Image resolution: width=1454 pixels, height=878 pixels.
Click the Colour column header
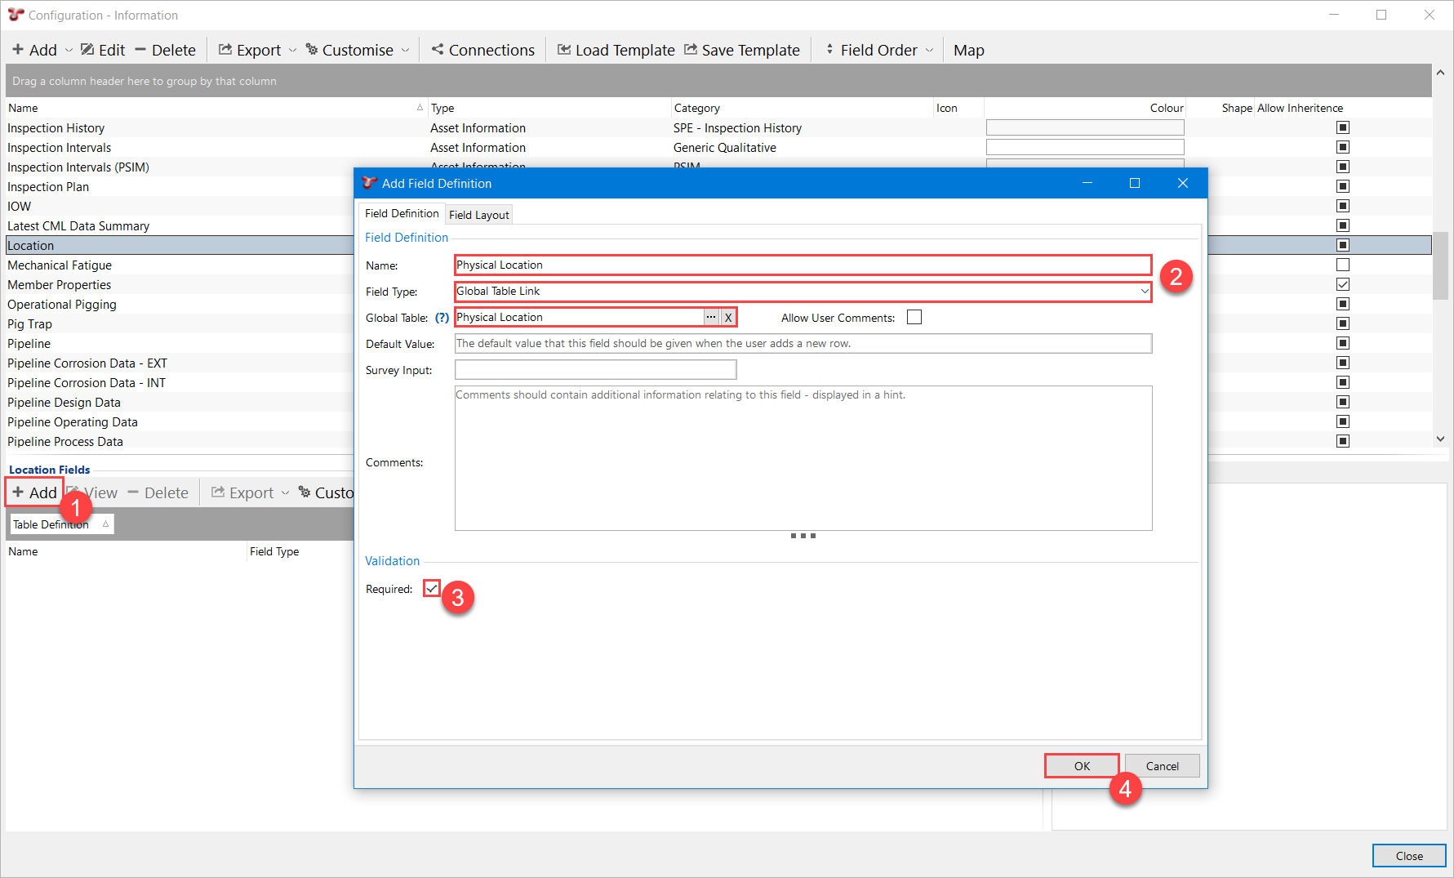click(1085, 108)
